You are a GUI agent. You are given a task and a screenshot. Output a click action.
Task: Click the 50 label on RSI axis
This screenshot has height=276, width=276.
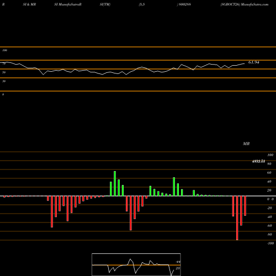(x=4, y=72)
